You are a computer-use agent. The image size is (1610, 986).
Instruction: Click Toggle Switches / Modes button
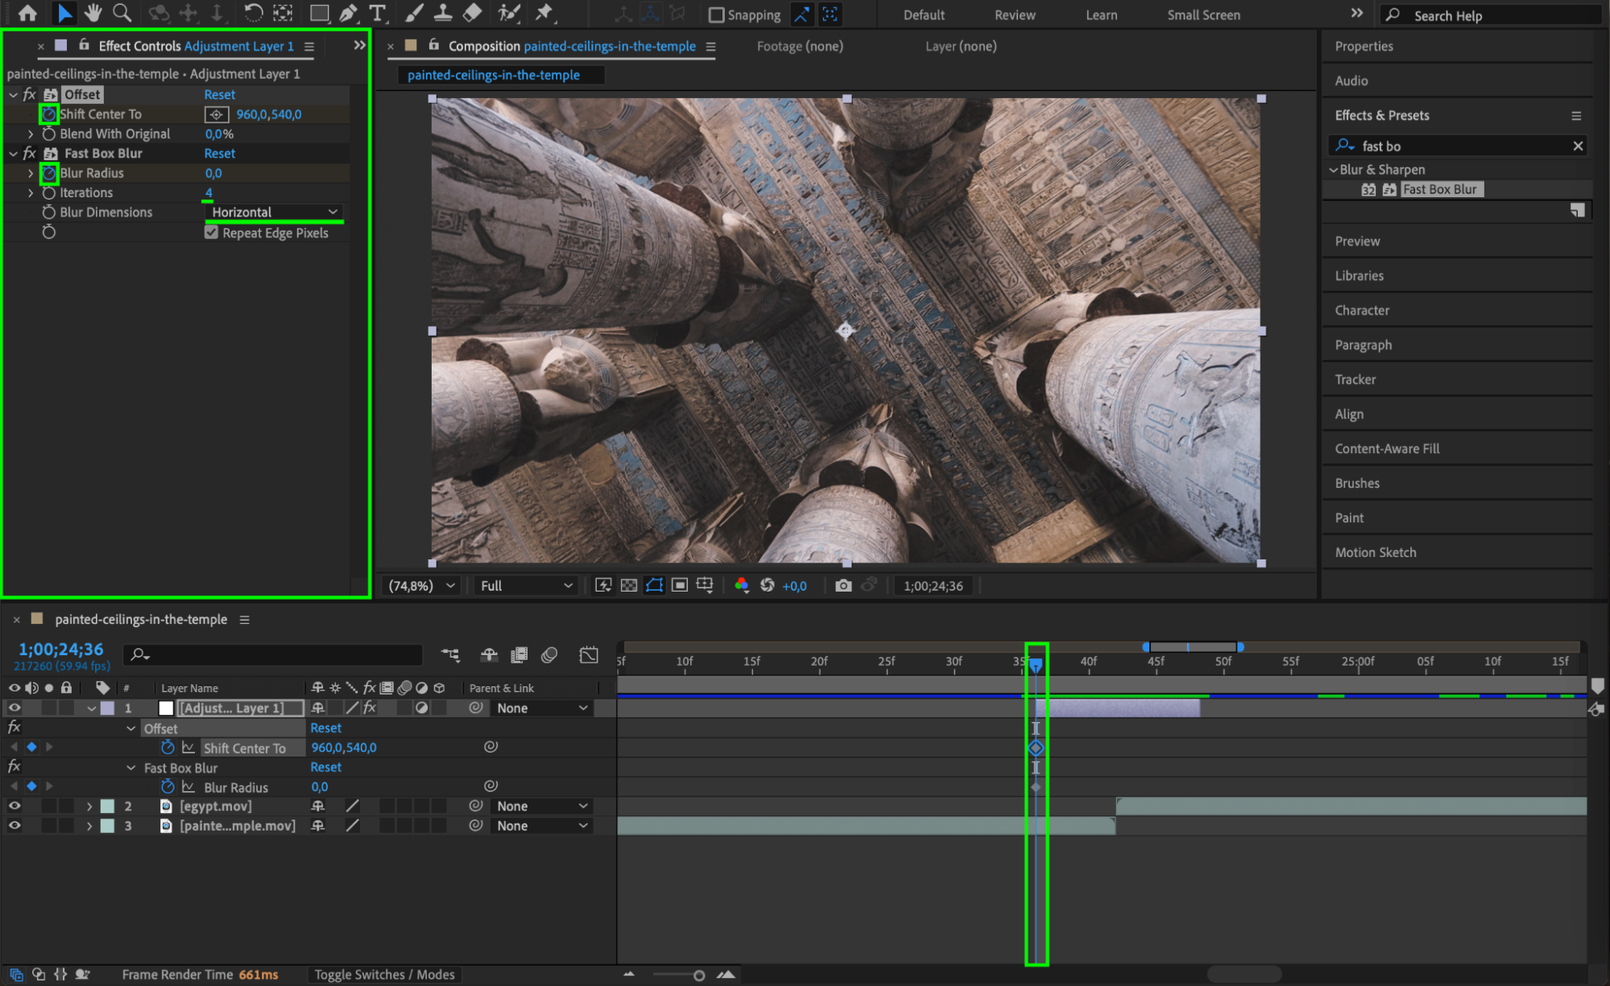pyautogui.click(x=384, y=974)
